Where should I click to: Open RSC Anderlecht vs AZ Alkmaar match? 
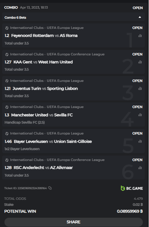click(x=43, y=167)
